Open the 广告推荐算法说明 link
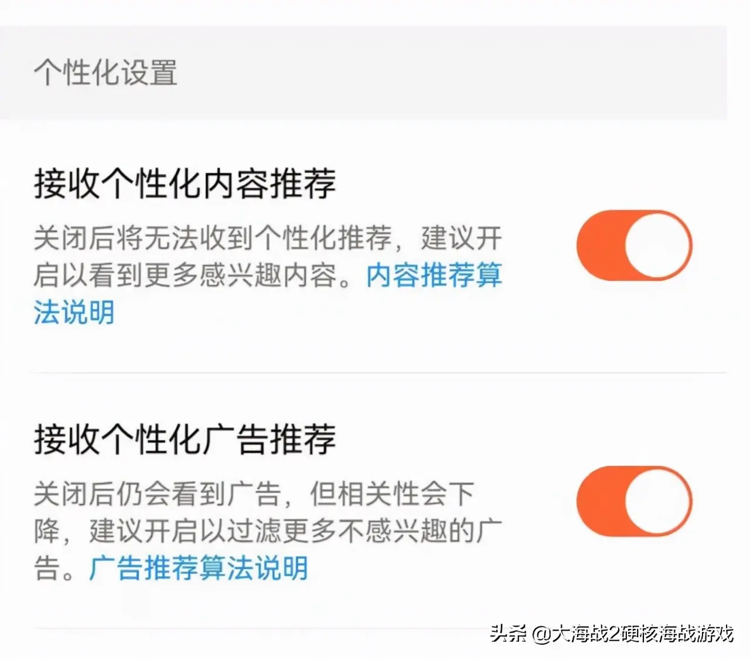Image resolution: width=750 pixels, height=660 pixels. (199, 568)
